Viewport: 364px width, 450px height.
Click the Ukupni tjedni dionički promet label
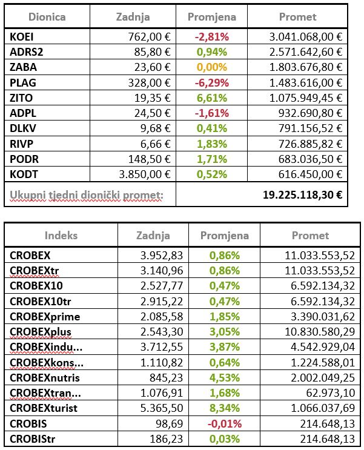click(x=85, y=195)
